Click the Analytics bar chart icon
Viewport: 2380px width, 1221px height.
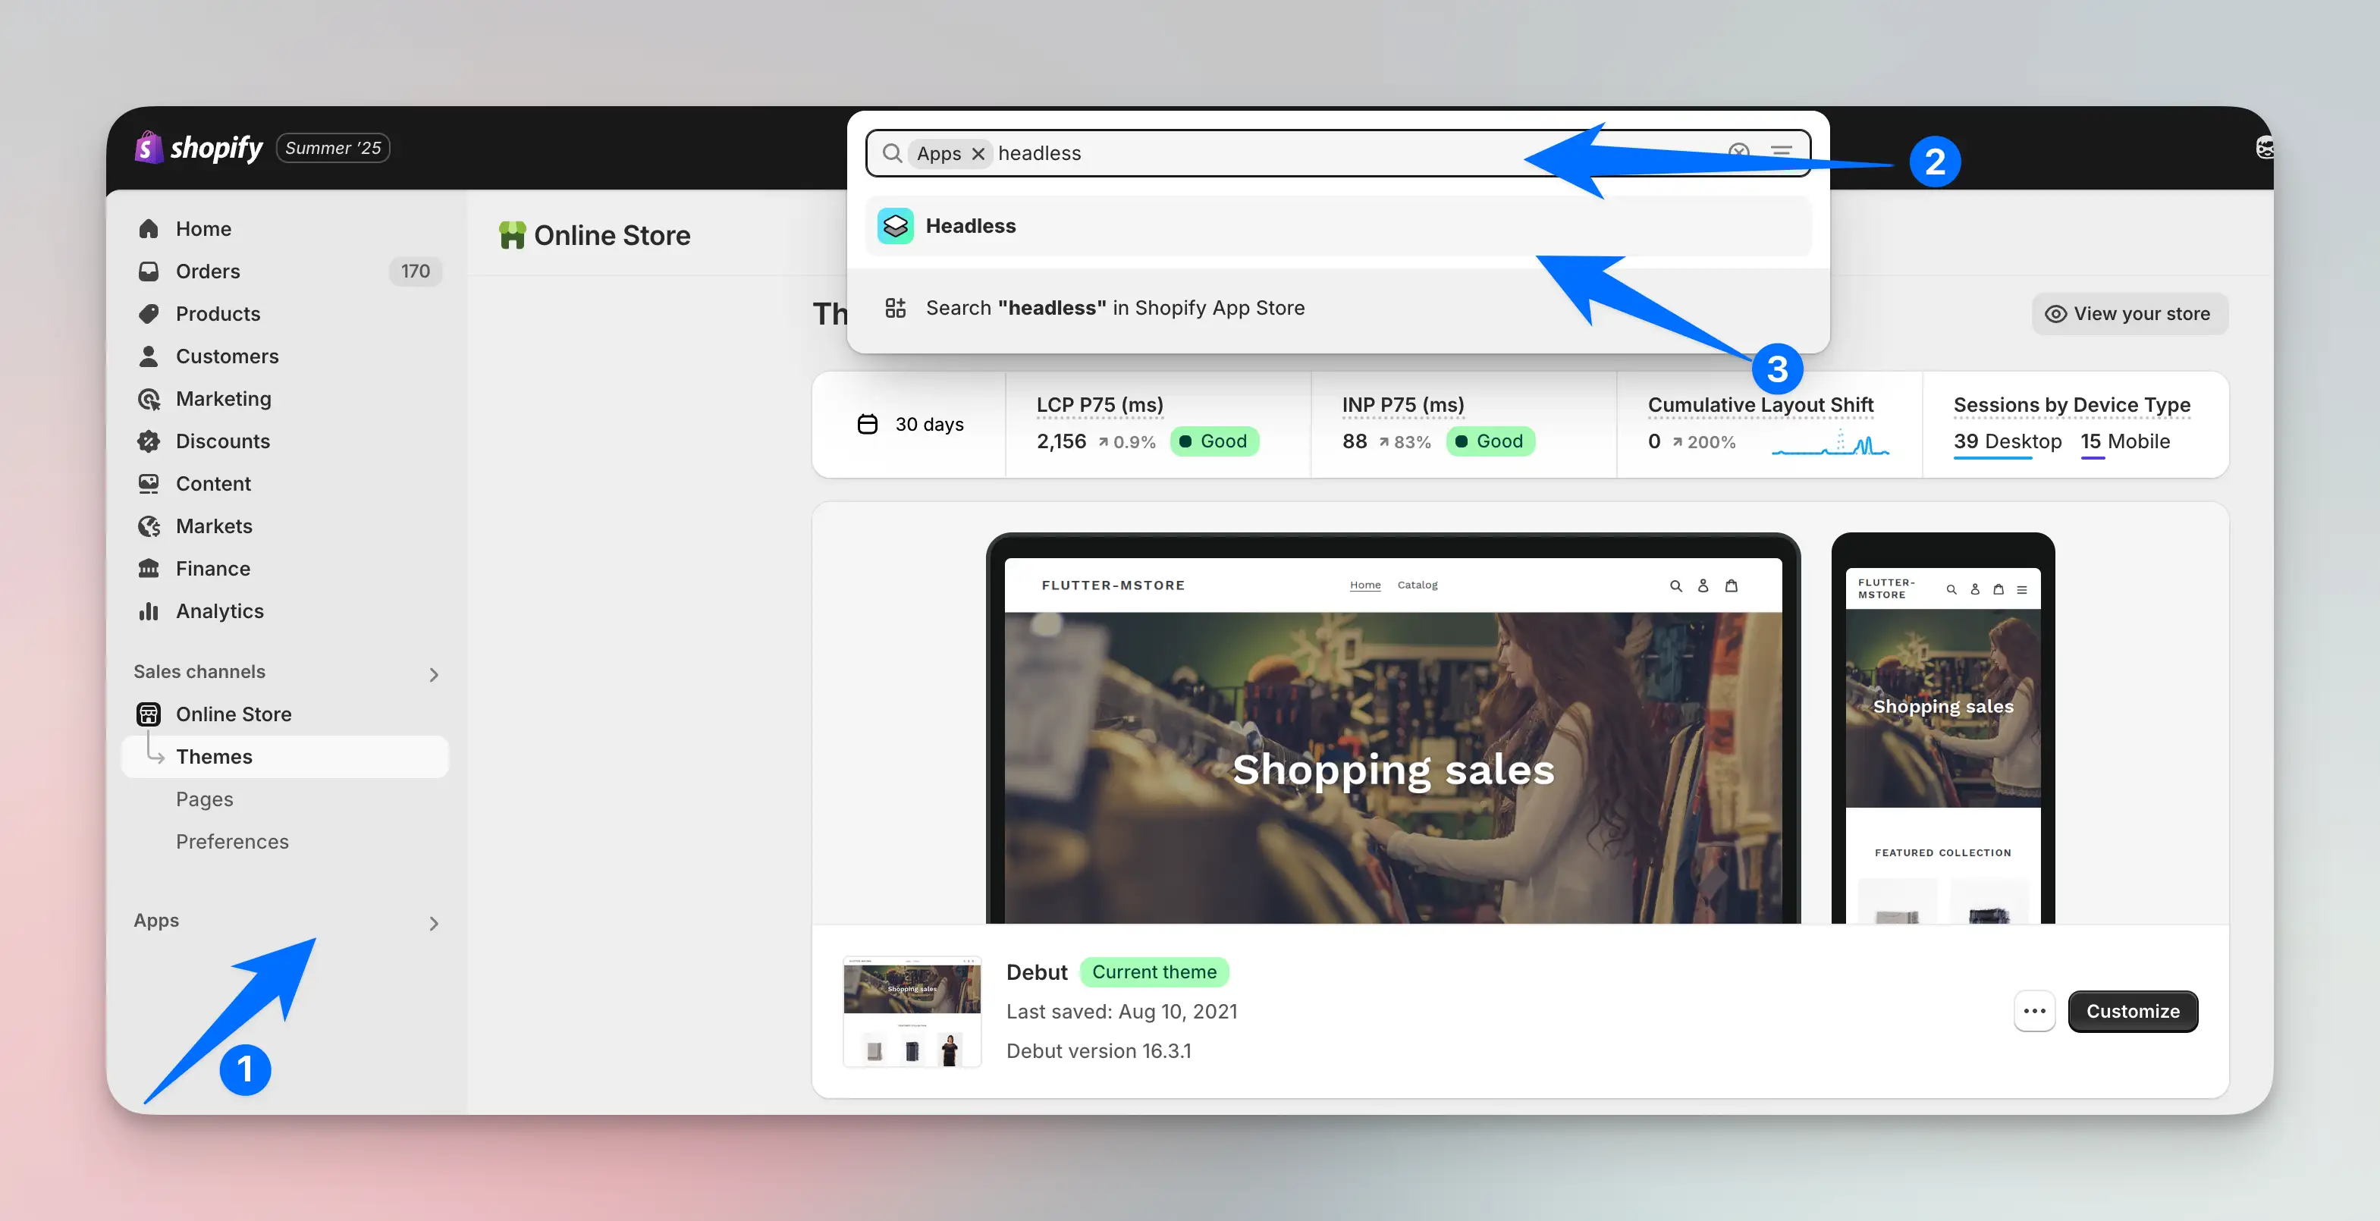149,610
